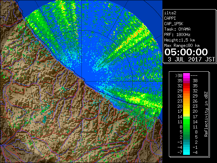Click the 05:00:00 timestamp text

[186, 52]
